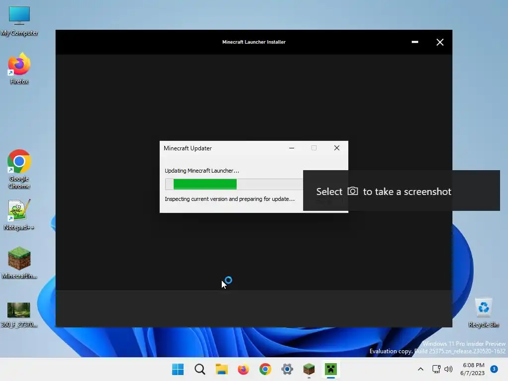508x381 pixels.
Task: Open clock showing 6:08 PM
Action: [472, 369]
